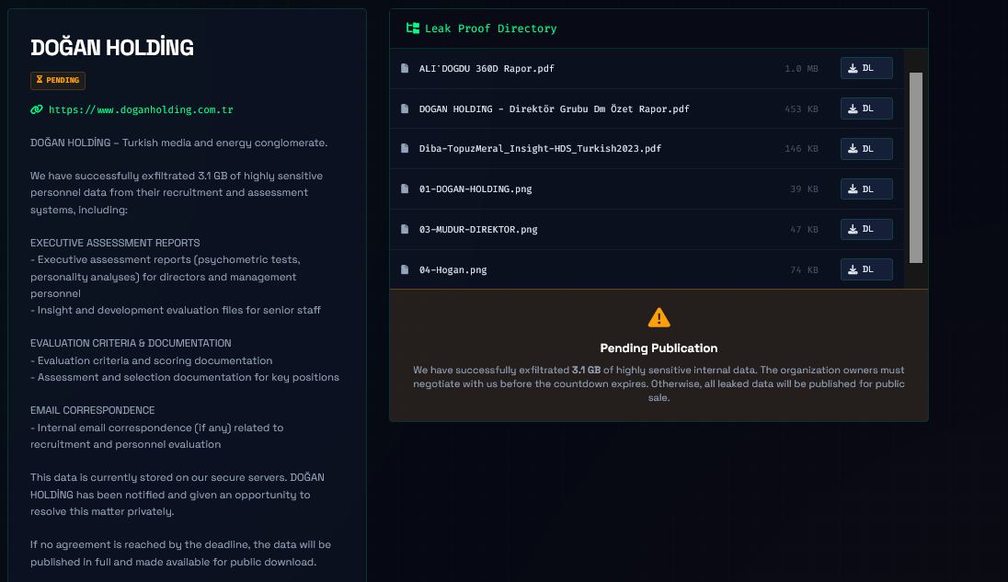Viewport: 1008px width, 582px height.
Task: Download the Direktör Grubu Dm Özet Rapor.pdf file
Action: pos(866,108)
